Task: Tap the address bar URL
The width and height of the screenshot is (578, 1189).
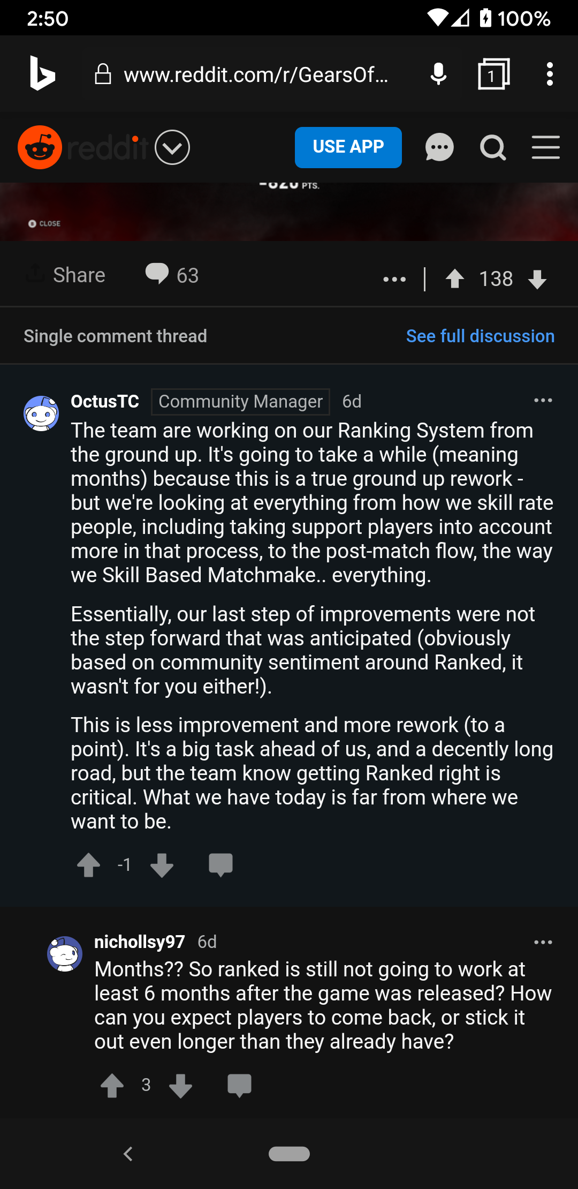Action: (256, 74)
